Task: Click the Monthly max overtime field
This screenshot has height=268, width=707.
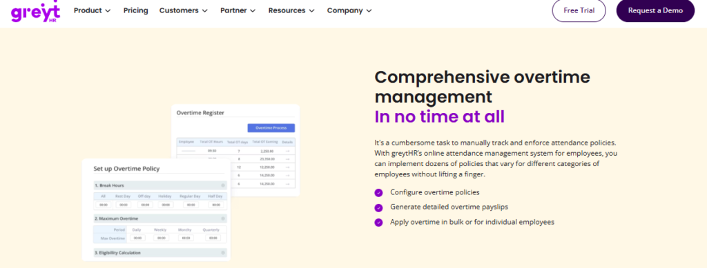Action: 186,238
